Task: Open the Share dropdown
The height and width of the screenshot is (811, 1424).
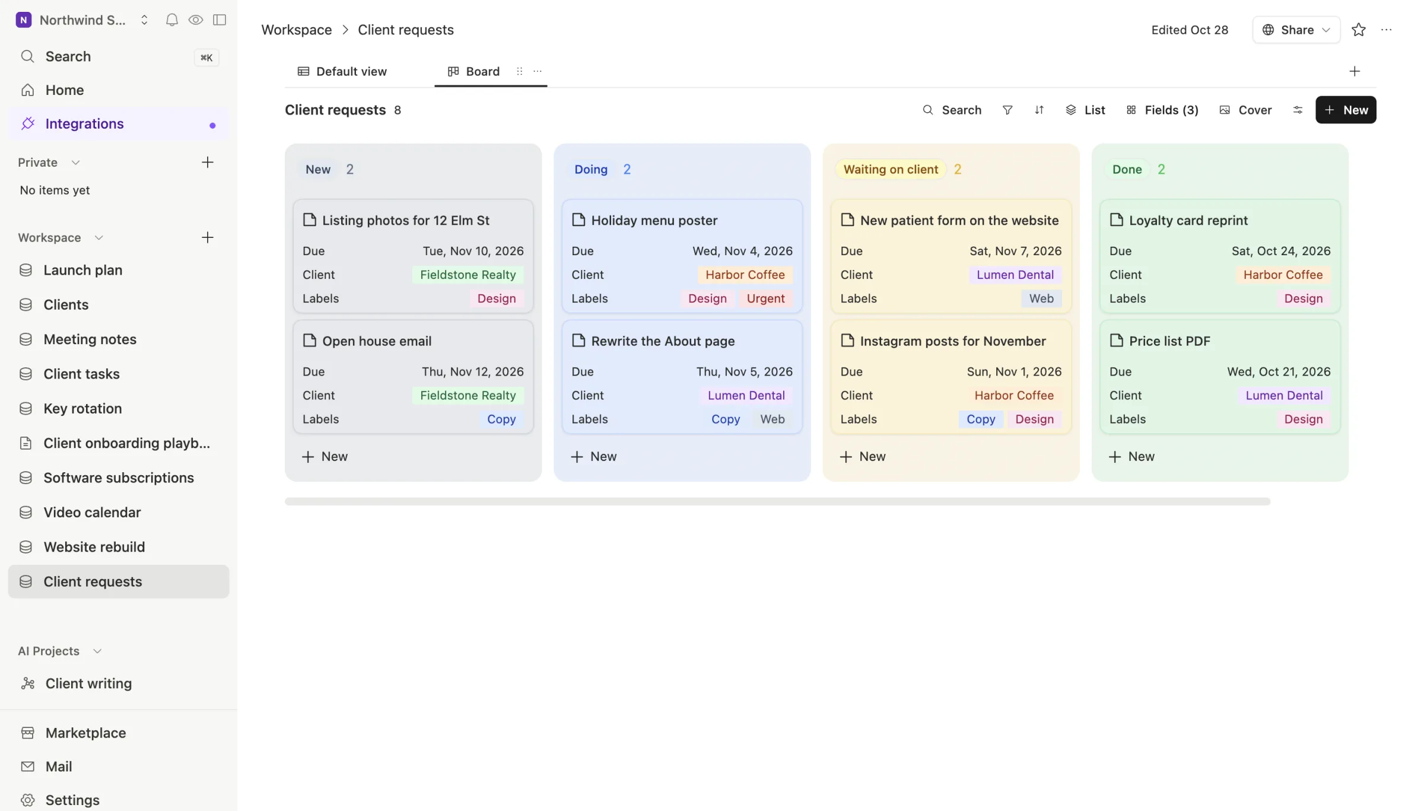Action: click(1296, 30)
